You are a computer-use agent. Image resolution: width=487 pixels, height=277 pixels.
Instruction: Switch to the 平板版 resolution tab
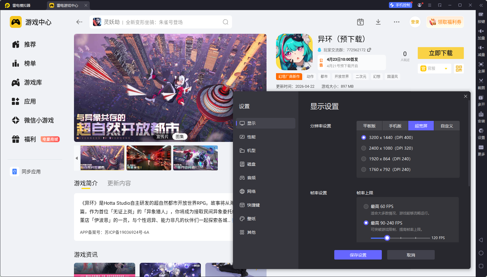tap(369, 126)
